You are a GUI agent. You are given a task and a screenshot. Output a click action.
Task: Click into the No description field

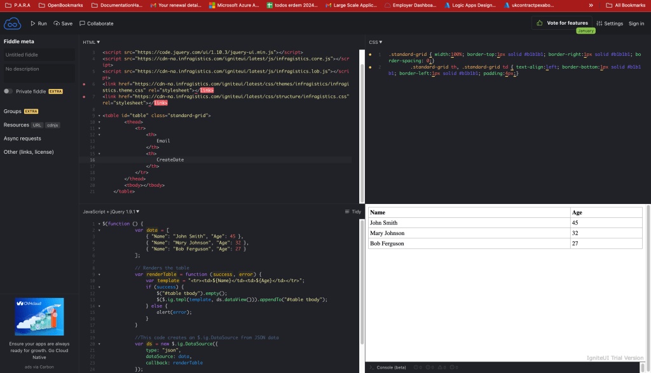39,73
